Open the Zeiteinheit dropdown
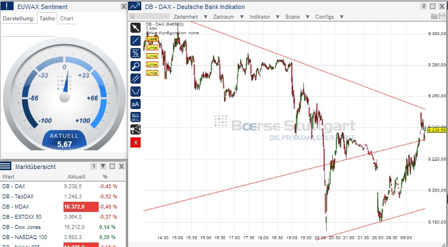The height and width of the screenshot is (247, 448). point(191,17)
